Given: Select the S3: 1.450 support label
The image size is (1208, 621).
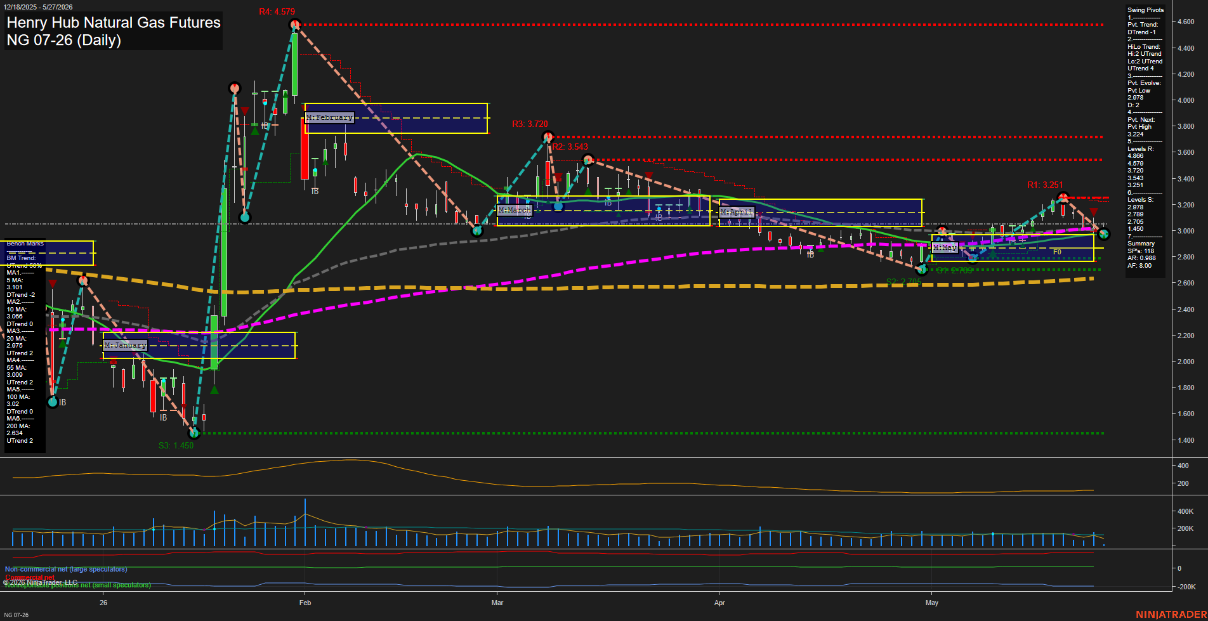Looking at the screenshot, I should (176, 445).
